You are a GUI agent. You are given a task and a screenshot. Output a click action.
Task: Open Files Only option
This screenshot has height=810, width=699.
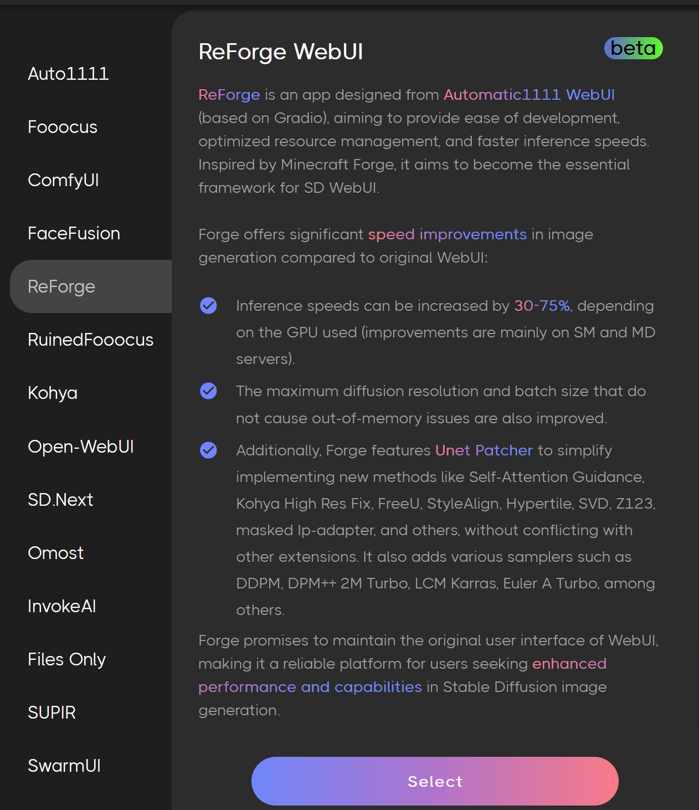tap(66, 659)
